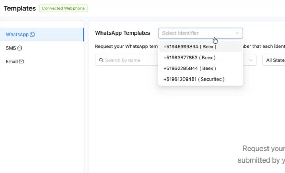Collapse the Select Identifier dropdown via its chevron
285x173 pixels.
[x=237, y=33]
